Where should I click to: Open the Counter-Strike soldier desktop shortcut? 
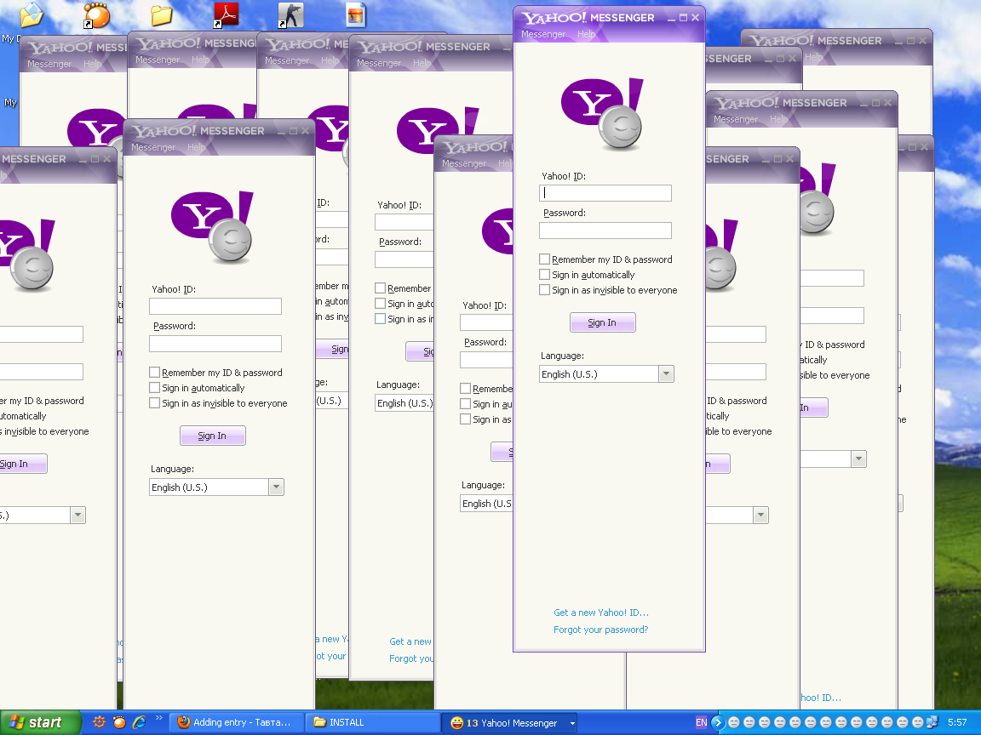click(x=291, y=15)
